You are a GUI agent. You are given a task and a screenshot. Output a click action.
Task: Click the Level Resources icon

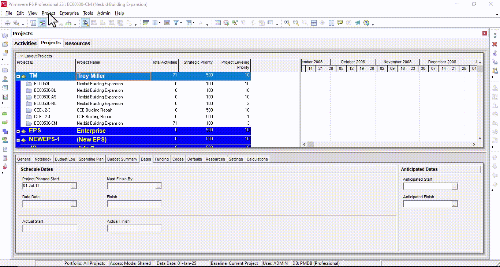pos(235,23)
